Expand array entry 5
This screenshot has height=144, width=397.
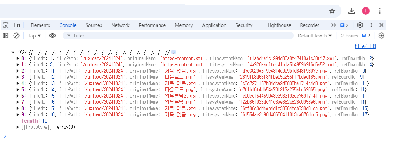pos(18,89)
